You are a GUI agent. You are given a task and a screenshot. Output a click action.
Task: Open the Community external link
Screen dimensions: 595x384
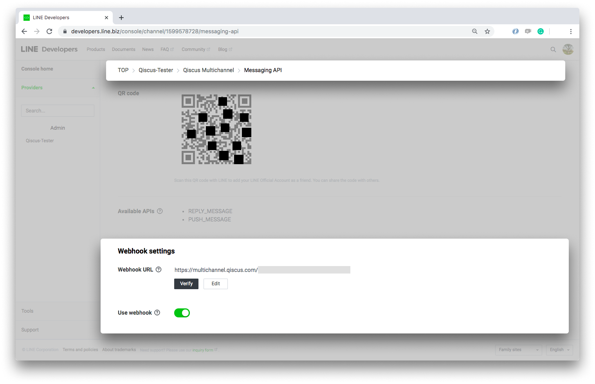[196, 49]
